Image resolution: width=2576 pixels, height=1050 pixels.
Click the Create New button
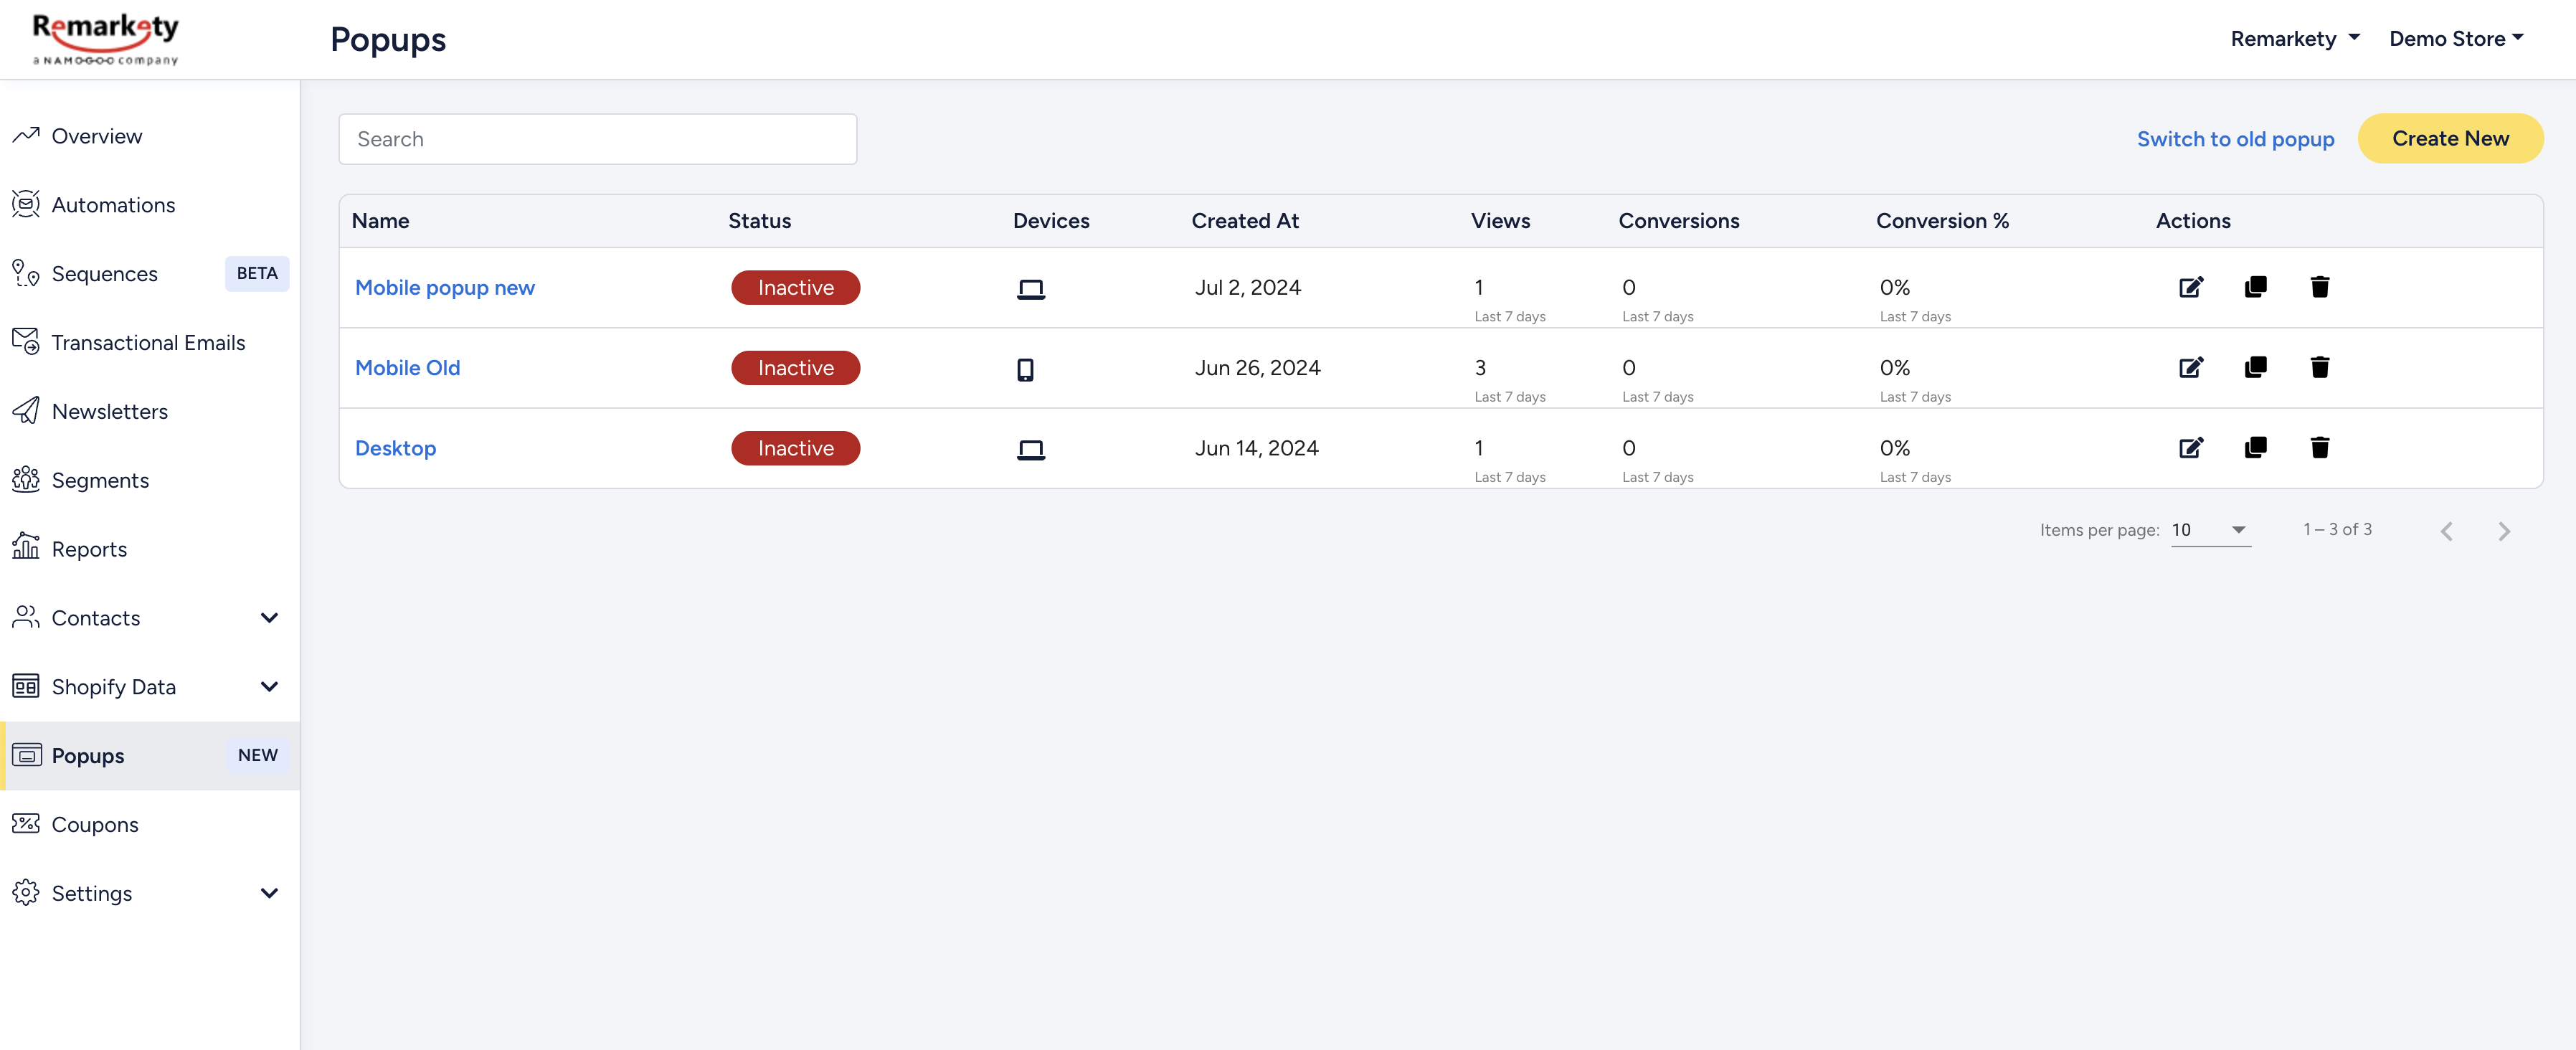(x=2450, y=138)
